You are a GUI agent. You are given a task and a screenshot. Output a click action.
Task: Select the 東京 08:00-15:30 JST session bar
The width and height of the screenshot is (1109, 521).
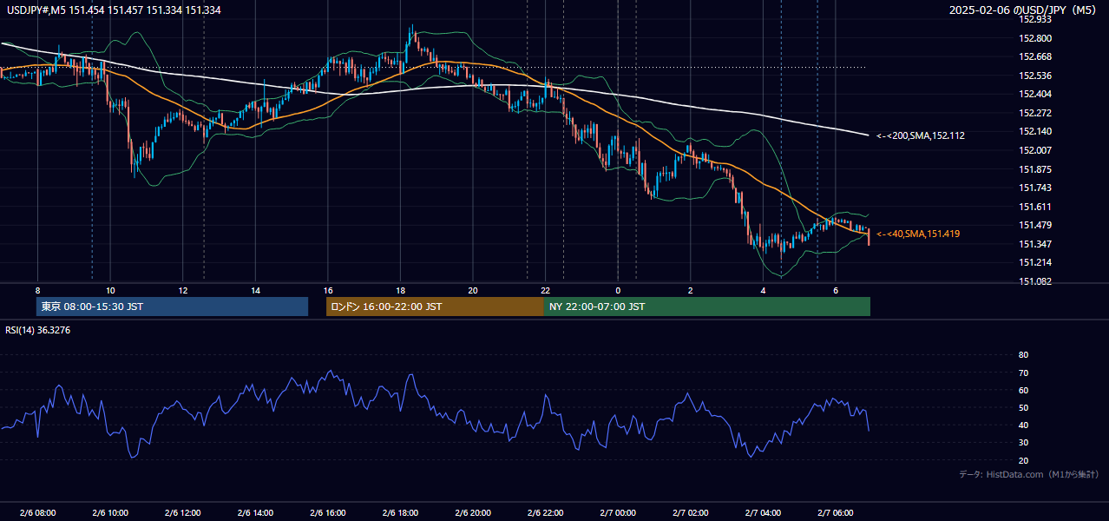coord(173,307)
